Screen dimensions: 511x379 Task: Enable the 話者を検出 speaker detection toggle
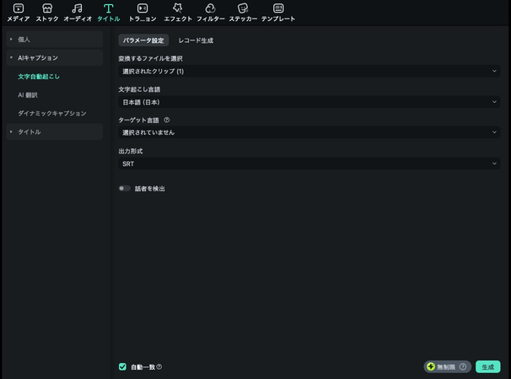(x=125, y=189)
